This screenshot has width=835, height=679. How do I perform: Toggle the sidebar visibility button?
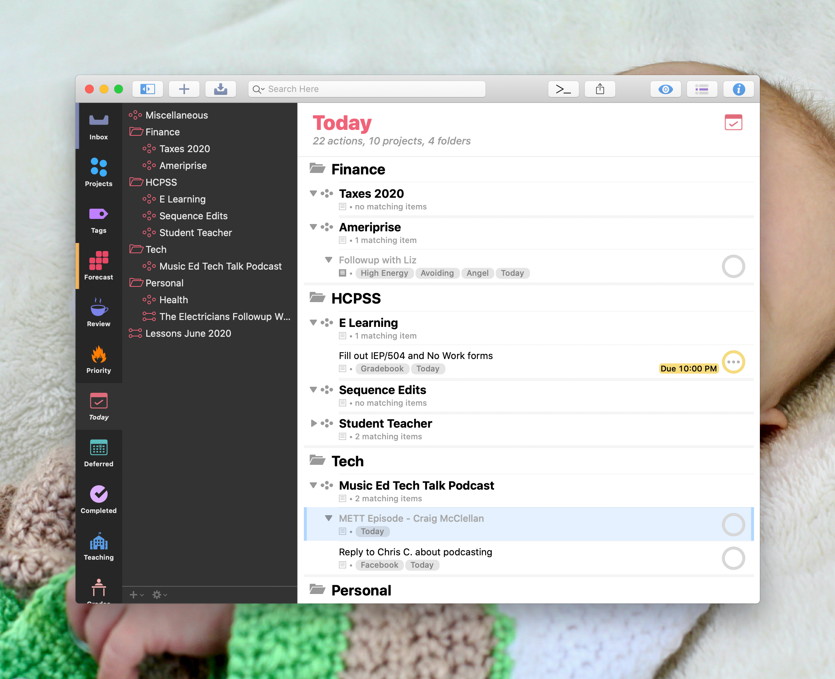point(147,89)
